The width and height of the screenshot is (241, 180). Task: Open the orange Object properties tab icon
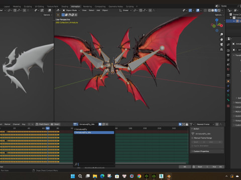(x=228, y=81)
